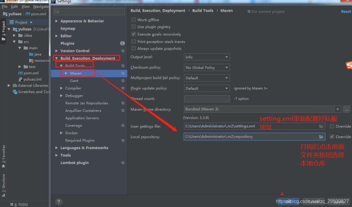Open the Edit menu
Viewport: 352px width, 207px height.
point(15,7)
